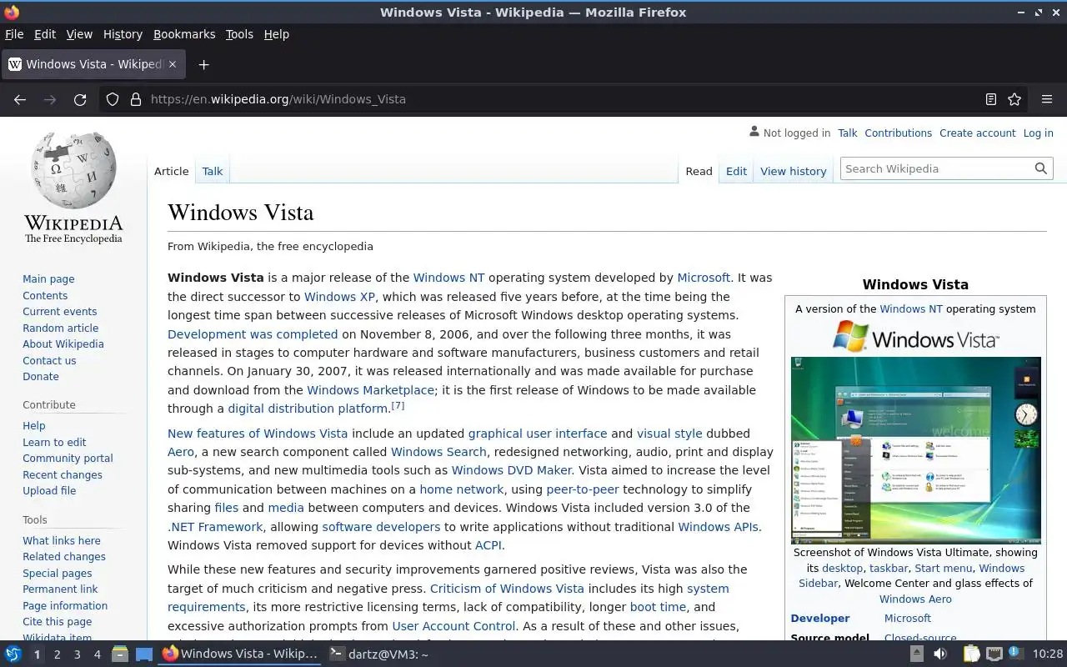The image size is (1067, 667).
Task: Open the Help menu
Action: [277, 34]
